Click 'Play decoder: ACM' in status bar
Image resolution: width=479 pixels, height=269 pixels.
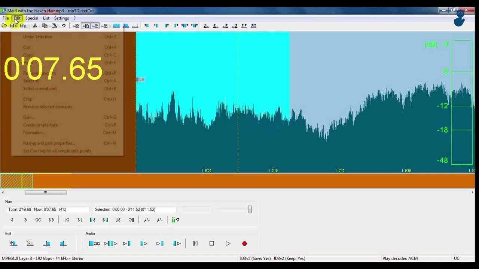[x=400, y=259]
